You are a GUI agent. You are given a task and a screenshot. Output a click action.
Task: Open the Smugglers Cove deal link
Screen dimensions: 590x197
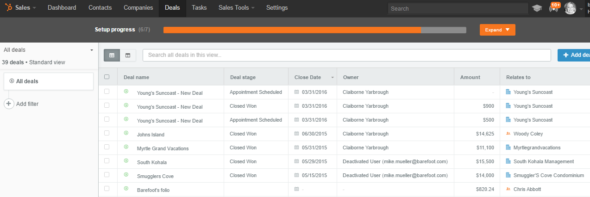155,176
